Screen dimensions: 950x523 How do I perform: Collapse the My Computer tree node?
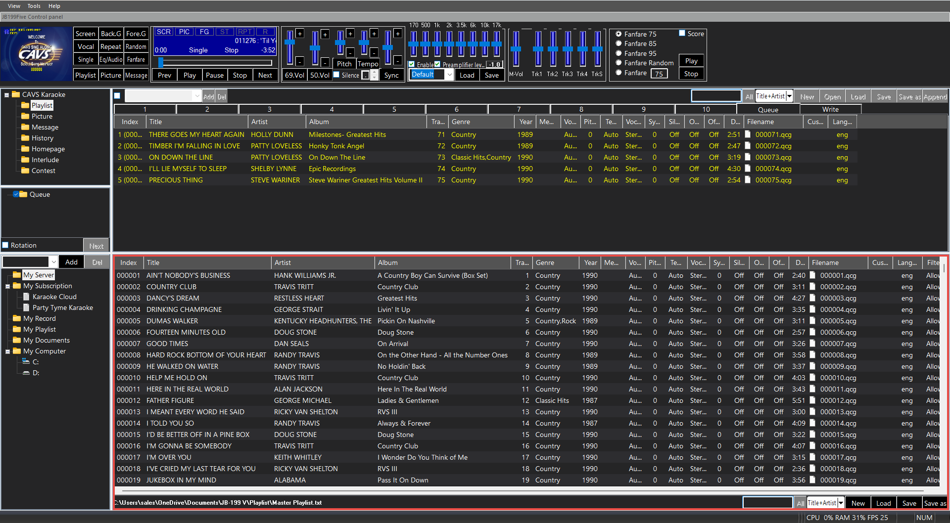(x=7, y=351)
